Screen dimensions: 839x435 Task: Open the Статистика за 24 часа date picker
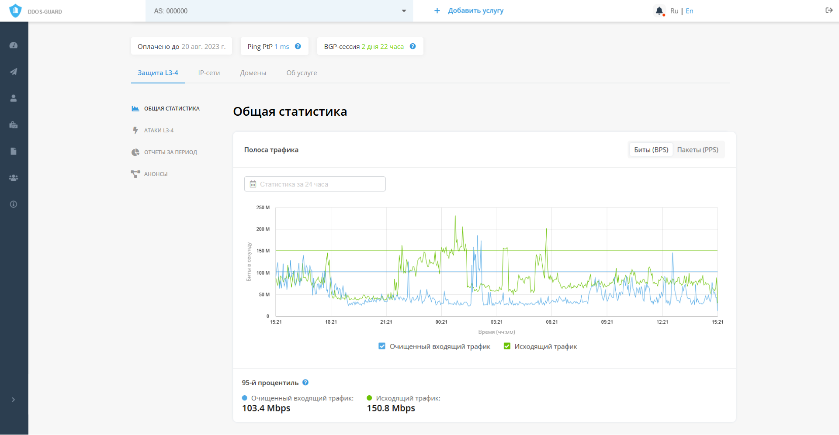(315, 184)
